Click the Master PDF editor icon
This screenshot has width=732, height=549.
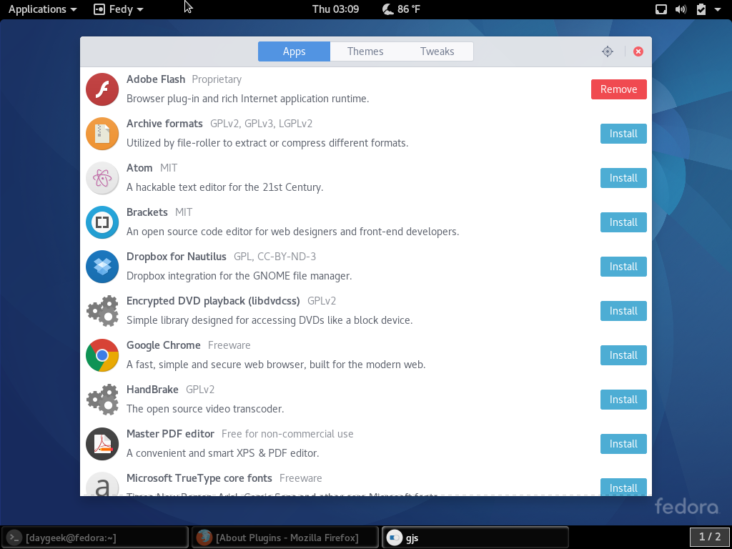coord(102,444)
